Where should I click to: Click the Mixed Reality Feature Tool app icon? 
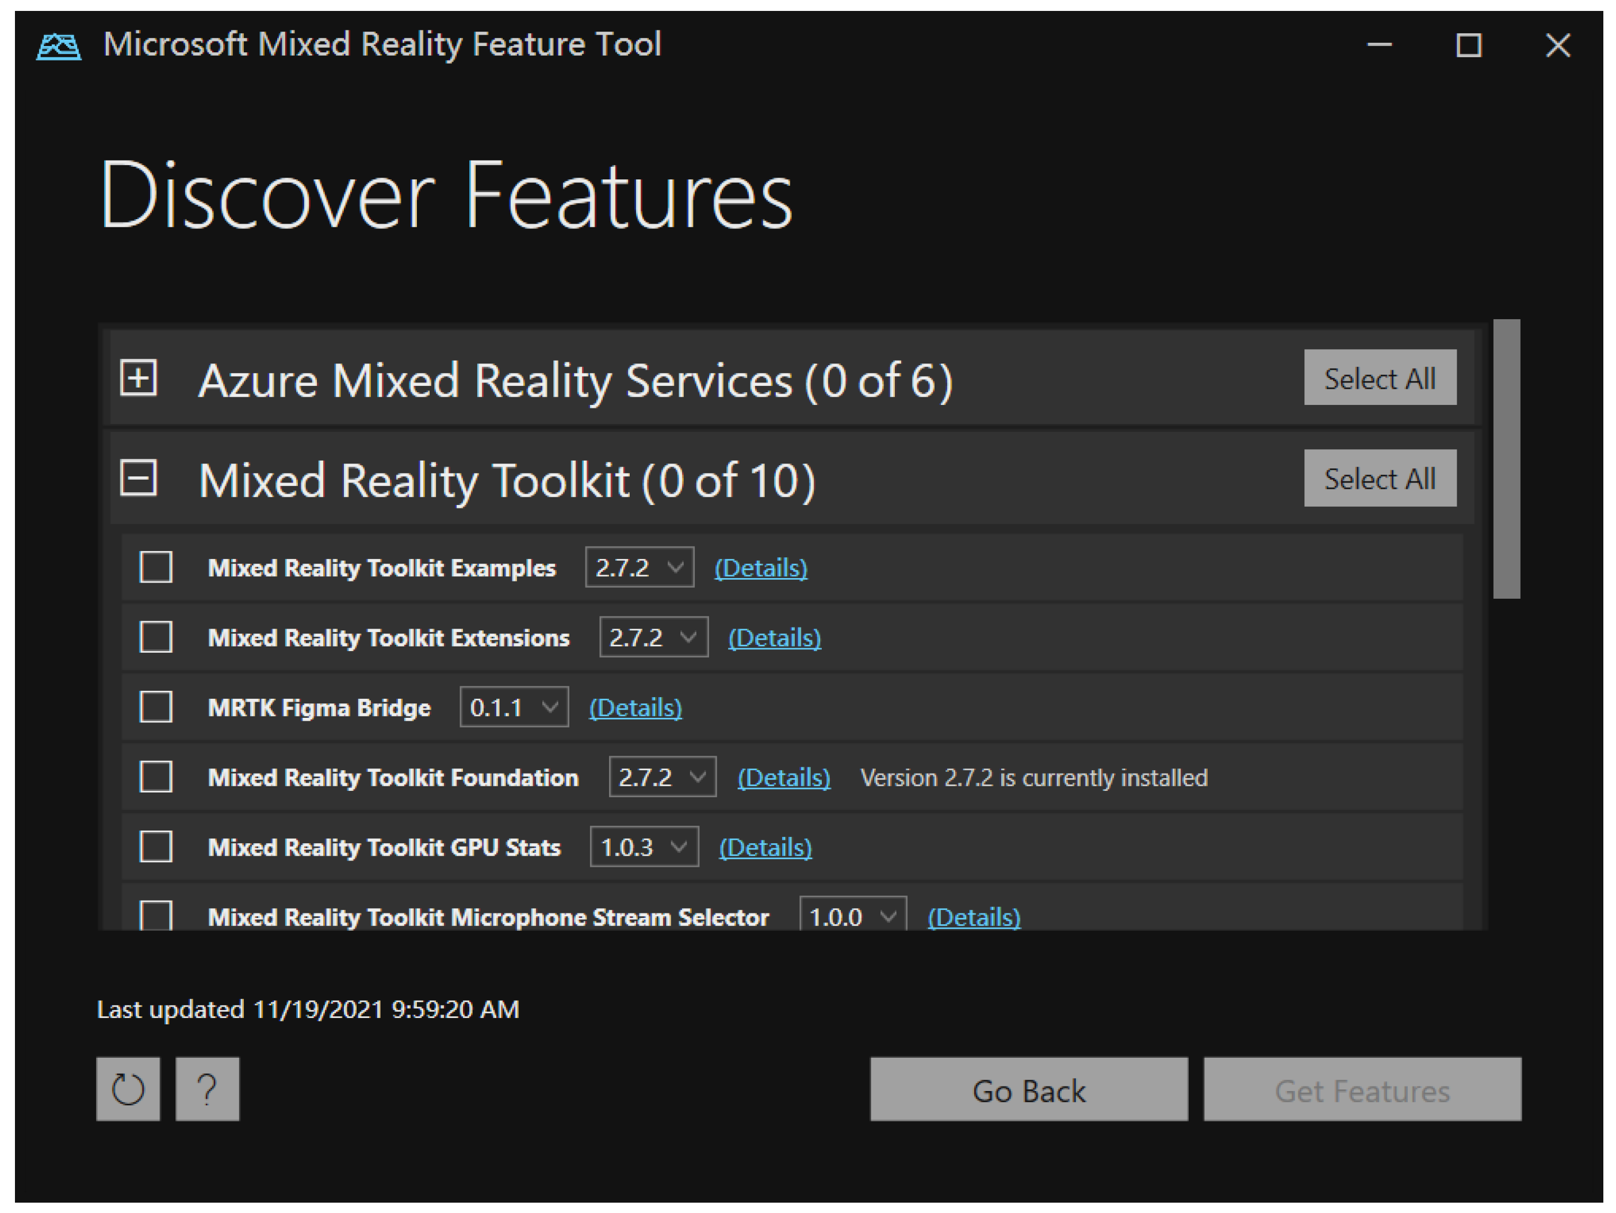pyautogui.click(x=59, y=47)
